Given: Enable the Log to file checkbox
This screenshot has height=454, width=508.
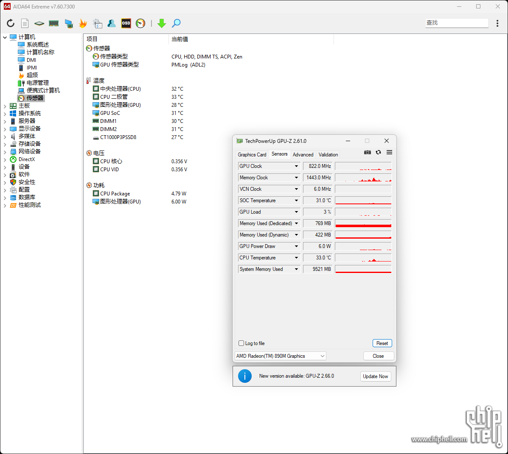Looking at the screenshot, I should click(x=241, y=343).
